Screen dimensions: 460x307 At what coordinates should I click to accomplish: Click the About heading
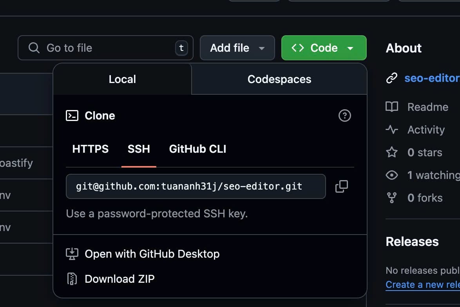(x=404, y=48)
